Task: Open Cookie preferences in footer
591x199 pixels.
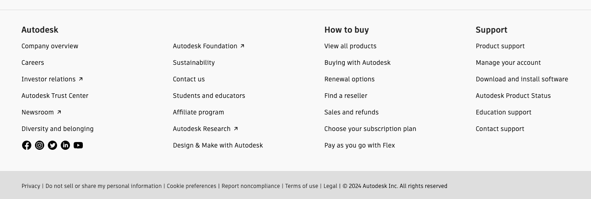Action: coord(191,186)
